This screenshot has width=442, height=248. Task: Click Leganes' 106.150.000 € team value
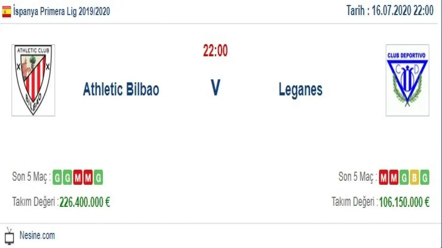click(x=404, y=202)
